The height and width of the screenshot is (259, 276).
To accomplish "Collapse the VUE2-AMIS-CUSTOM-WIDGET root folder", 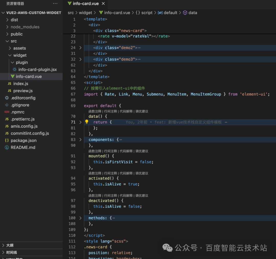I will (3, 13).
